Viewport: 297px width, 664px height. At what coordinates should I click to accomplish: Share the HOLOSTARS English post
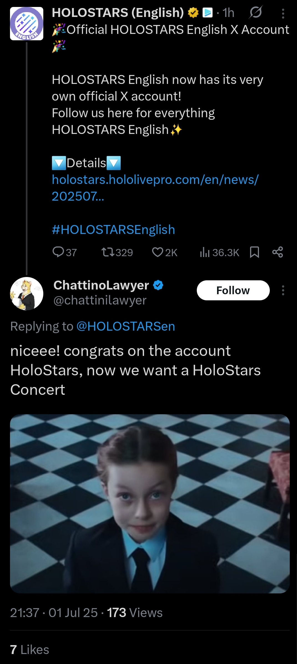click(x=278, y=252)
